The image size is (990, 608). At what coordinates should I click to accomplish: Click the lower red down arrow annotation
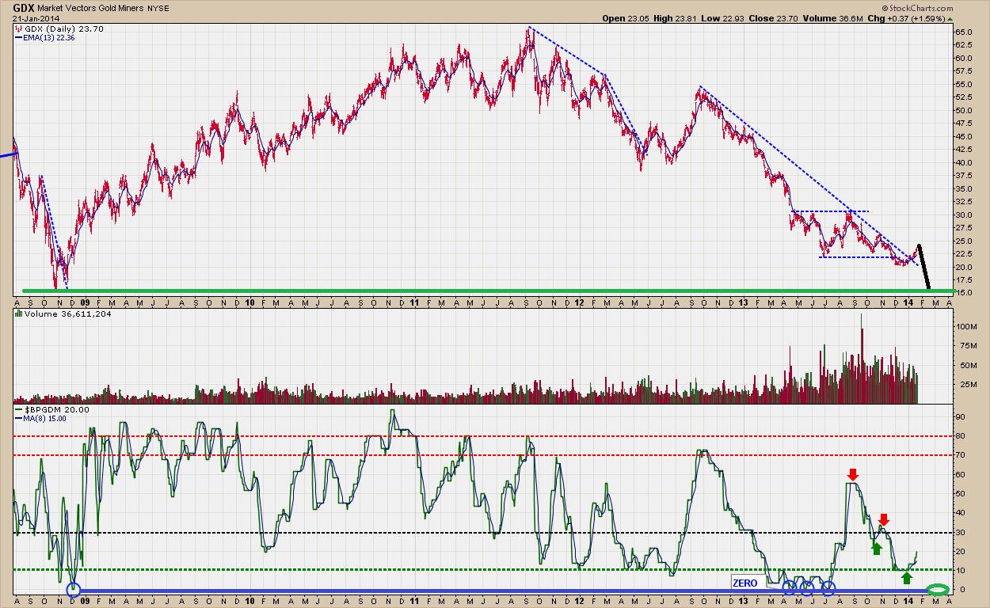click(x=884, y=520)
